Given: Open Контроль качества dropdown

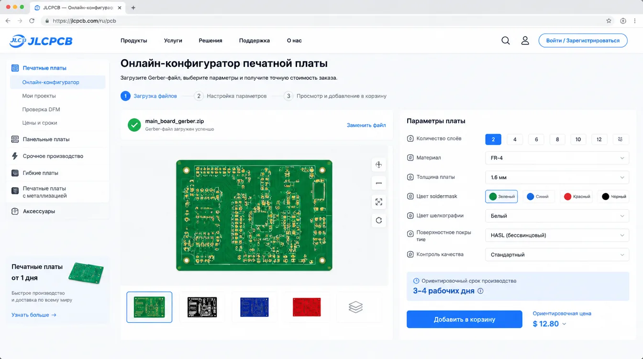Looking at the screenshot, I should 557,255.
